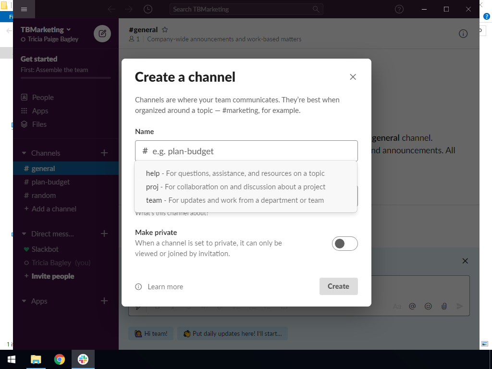Screen dimensions: 492x369
Task: Go back in Slack history
Action: (x=111, y=9)
